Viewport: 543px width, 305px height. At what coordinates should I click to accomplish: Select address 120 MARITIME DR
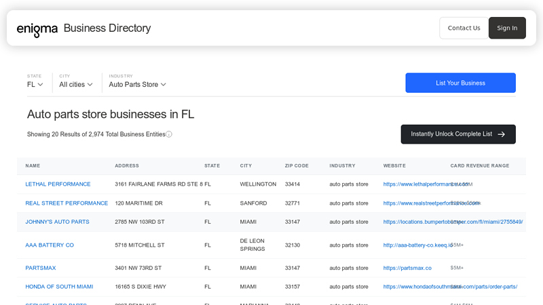coord(138,203)
